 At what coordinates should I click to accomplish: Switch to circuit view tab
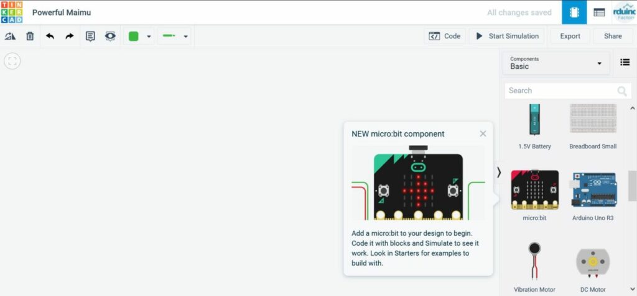[574, 12]
